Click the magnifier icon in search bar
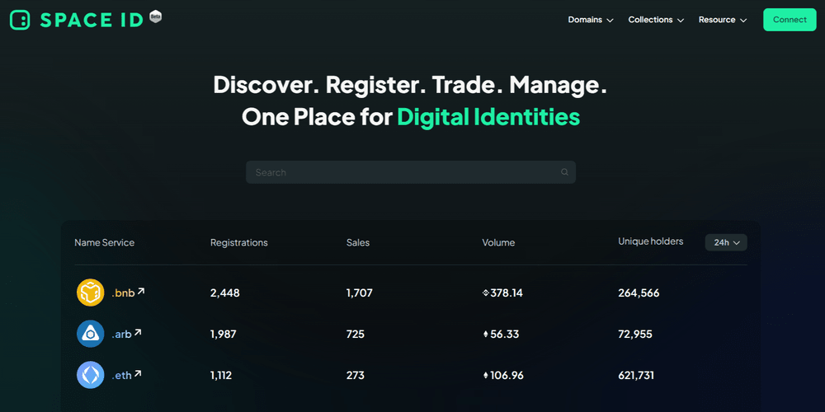The height and width of the screenshot is (412, 825). 564,172
